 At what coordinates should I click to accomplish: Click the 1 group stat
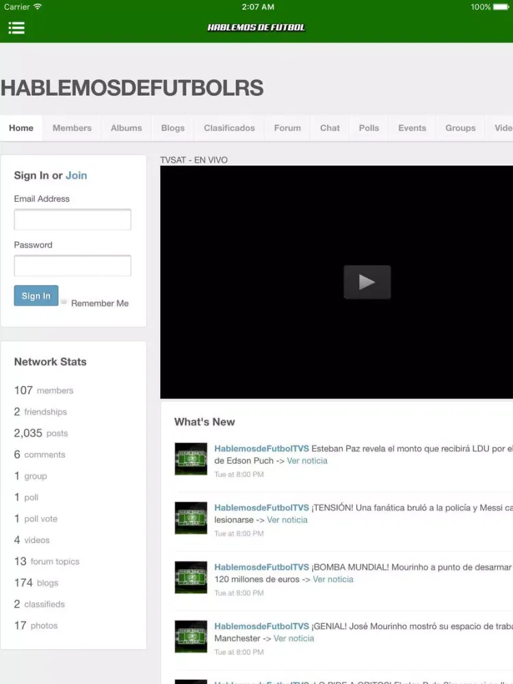pos(31,475)
